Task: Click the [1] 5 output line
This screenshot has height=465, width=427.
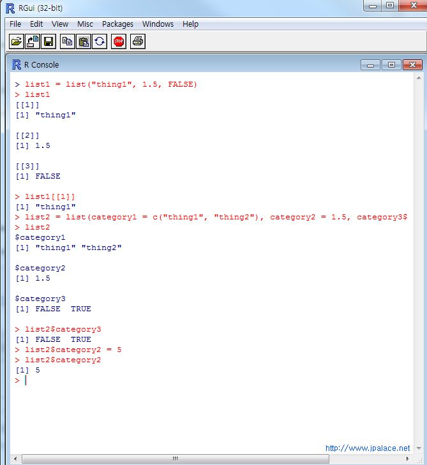Action: point(27,370)
